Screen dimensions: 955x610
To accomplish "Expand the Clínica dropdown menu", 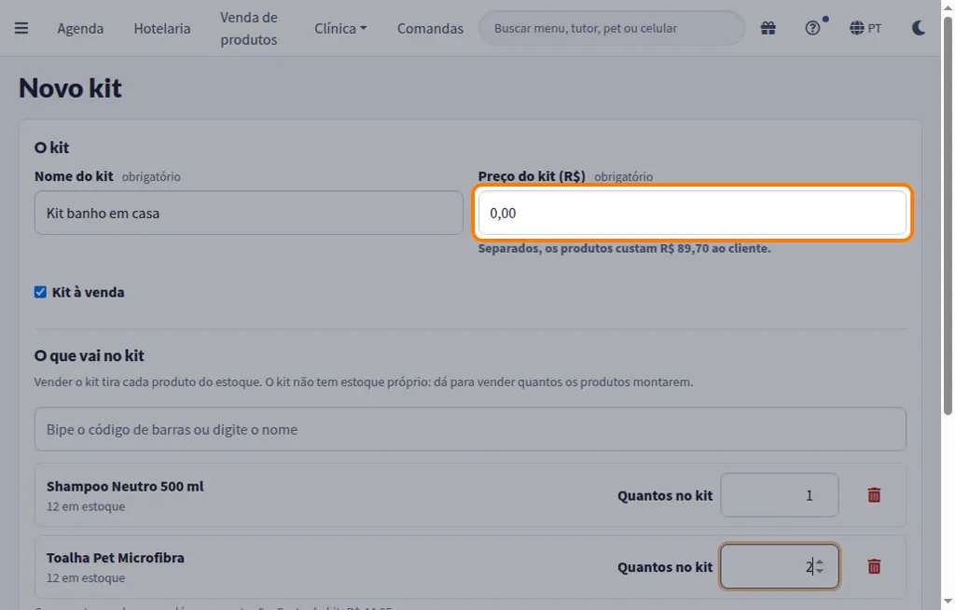I will coord(340,28).
